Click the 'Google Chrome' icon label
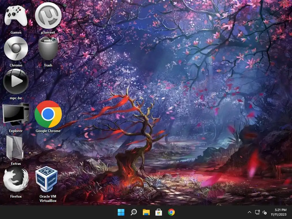 coord(48,131)
